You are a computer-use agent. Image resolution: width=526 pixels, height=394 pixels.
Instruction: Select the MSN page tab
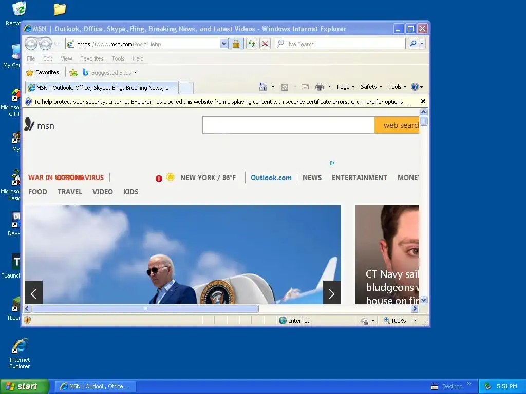[102, 88]
